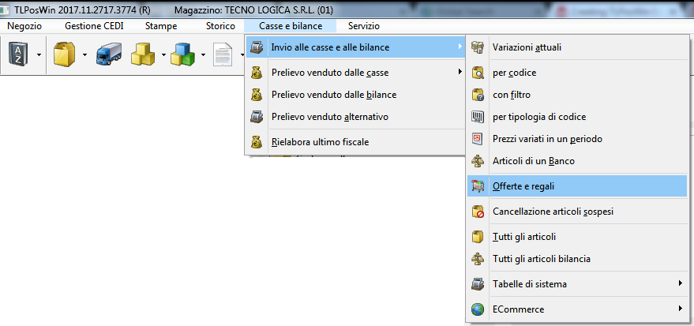Click the blue and green cubes icon
The width and height of the screenshot is (694, 326).
[184, 55]
